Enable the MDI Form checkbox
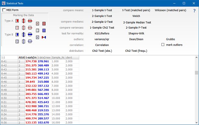 (4, 10)
